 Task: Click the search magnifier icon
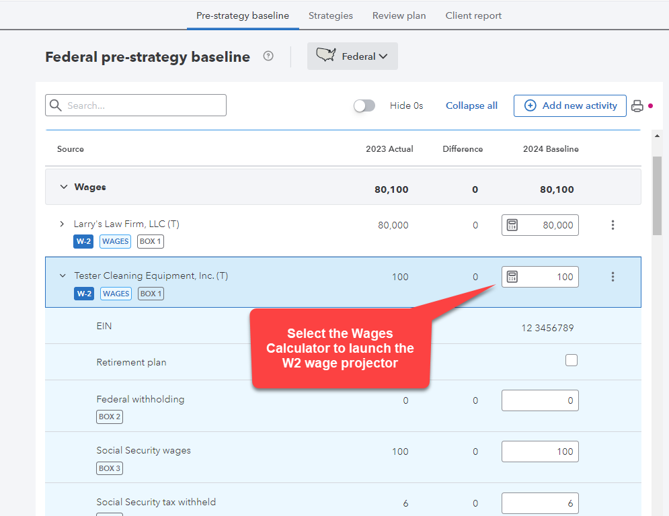click(55, 105)
